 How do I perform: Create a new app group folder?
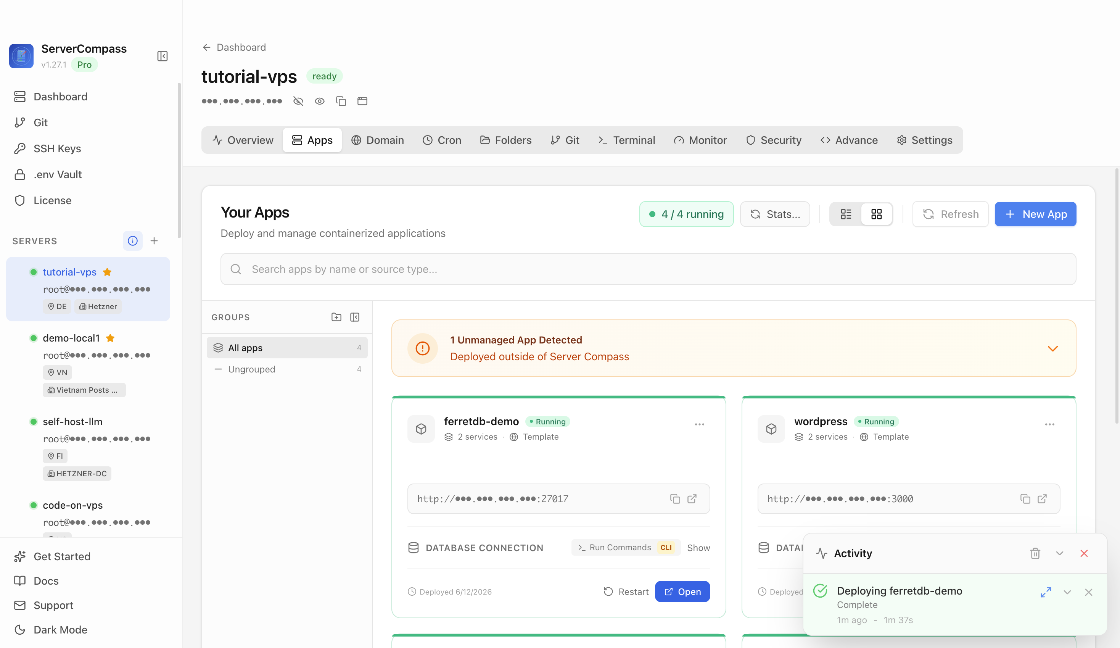(x=336, y=317)
